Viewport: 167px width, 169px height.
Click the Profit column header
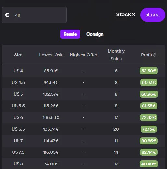pyautogui.click(x=147, y=55)
